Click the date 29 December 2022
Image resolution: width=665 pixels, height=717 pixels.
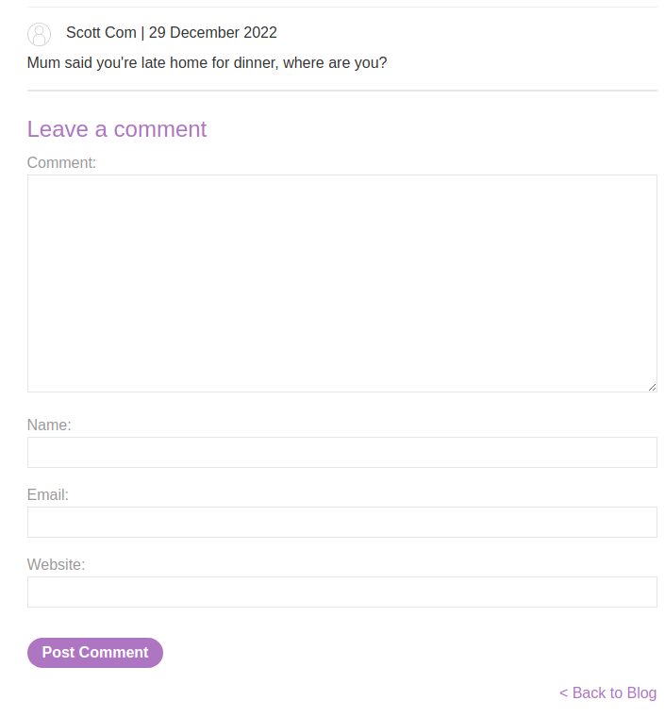pyautogui.click(x=213, y=32)
